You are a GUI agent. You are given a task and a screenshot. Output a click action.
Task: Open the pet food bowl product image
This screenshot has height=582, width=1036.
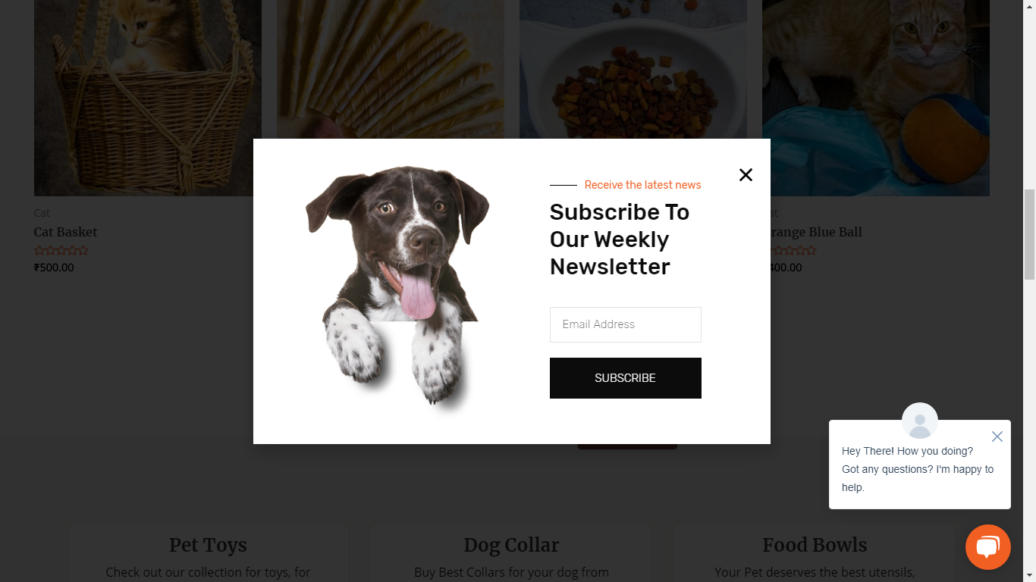pyautogui.click(x=633, y=69)
